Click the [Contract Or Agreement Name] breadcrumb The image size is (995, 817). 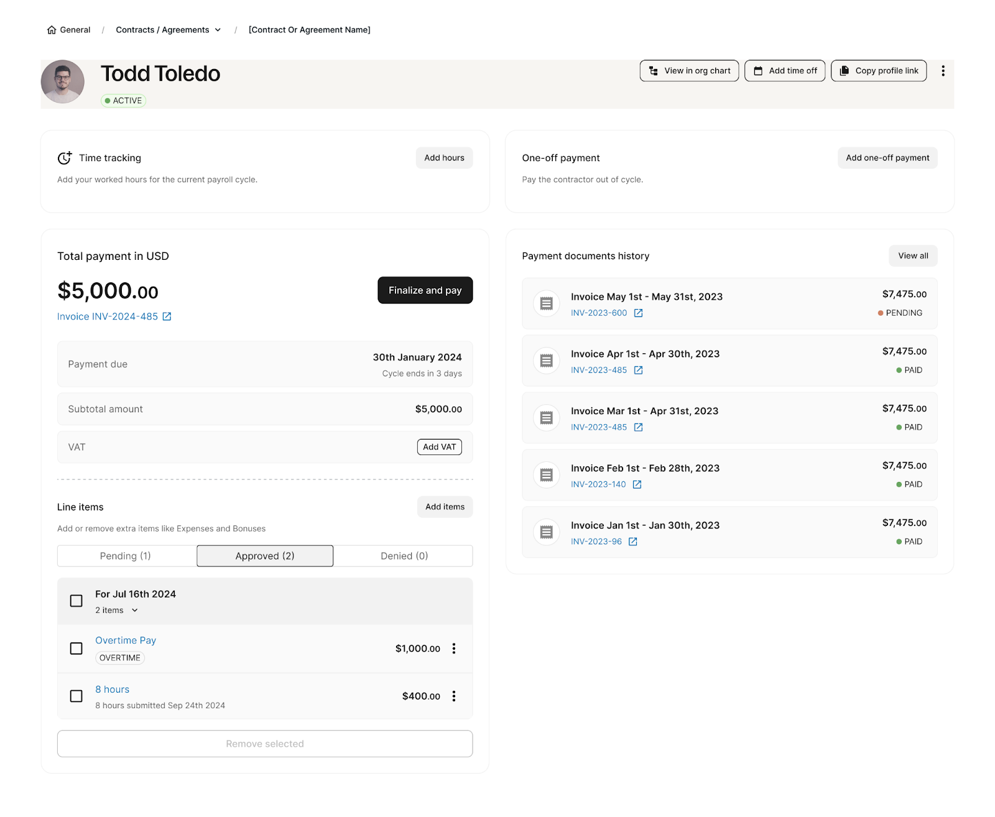coord(309,30)
